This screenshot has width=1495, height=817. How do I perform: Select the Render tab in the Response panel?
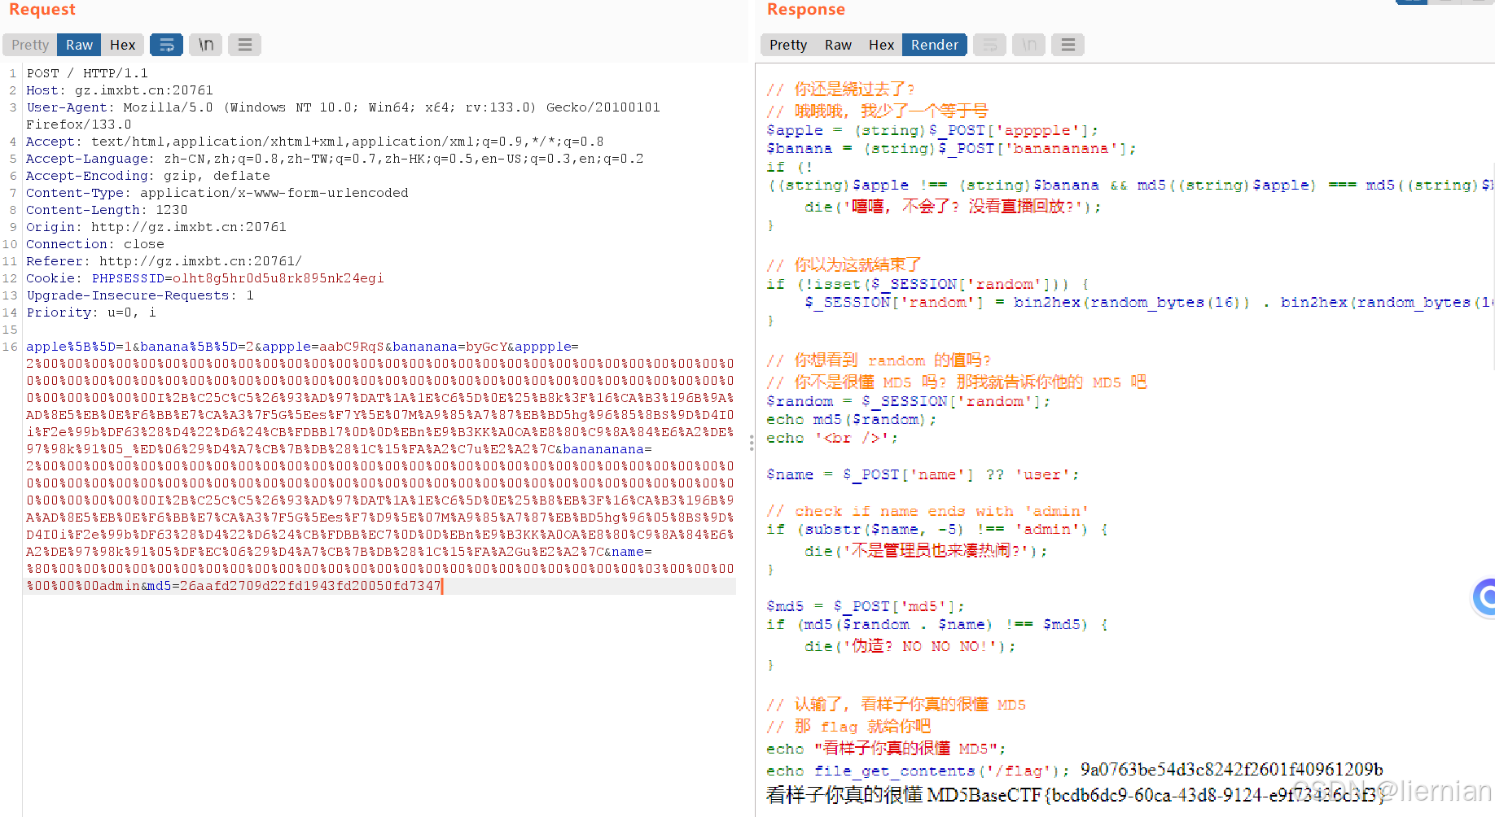point(933,45)
